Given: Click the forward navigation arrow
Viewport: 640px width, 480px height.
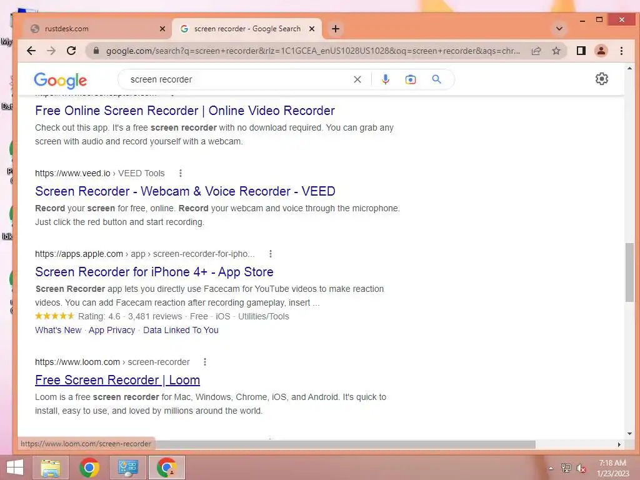Looking at the screenshot, I should pos(51,51).
